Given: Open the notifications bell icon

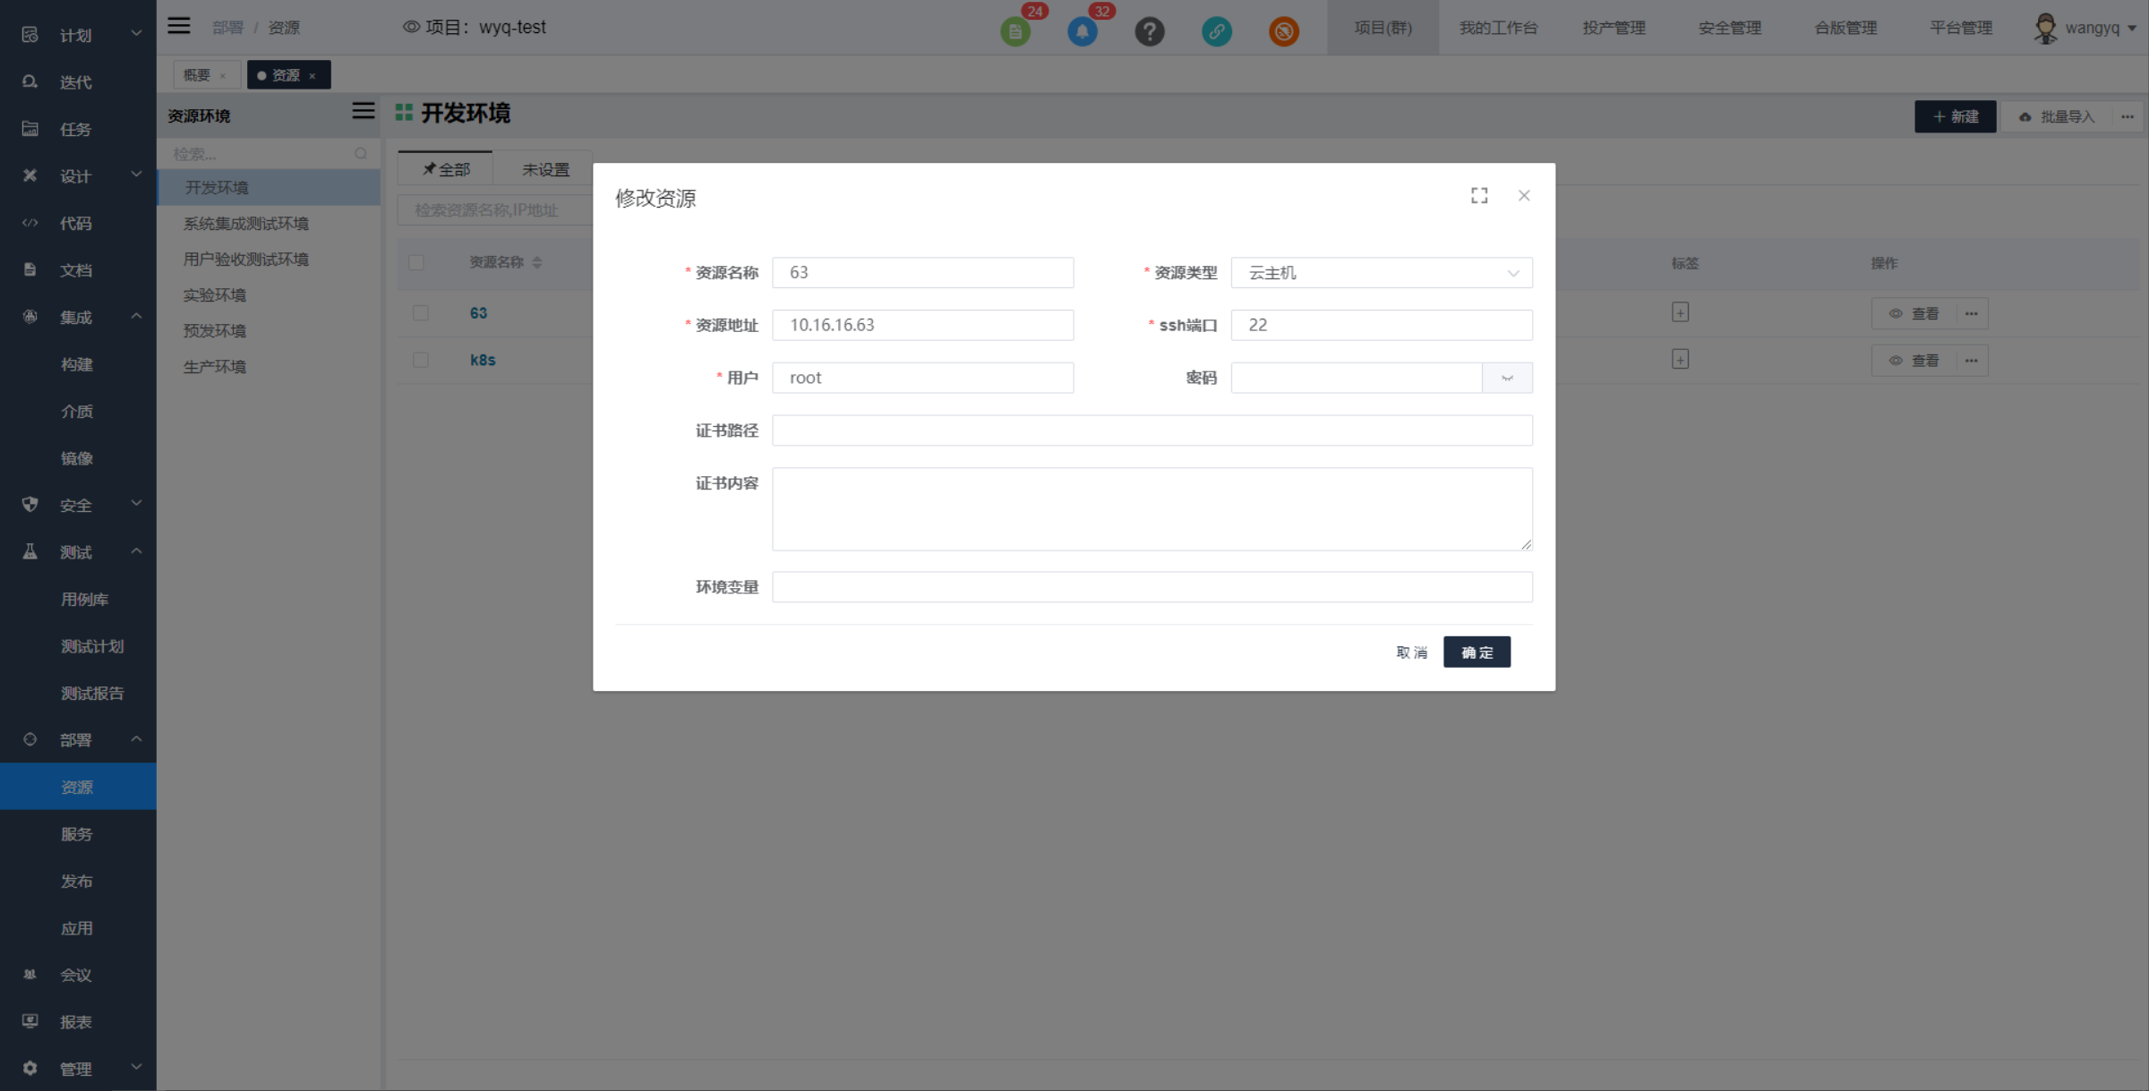Looking at the screenshot, I should [x=1083, y=30].
